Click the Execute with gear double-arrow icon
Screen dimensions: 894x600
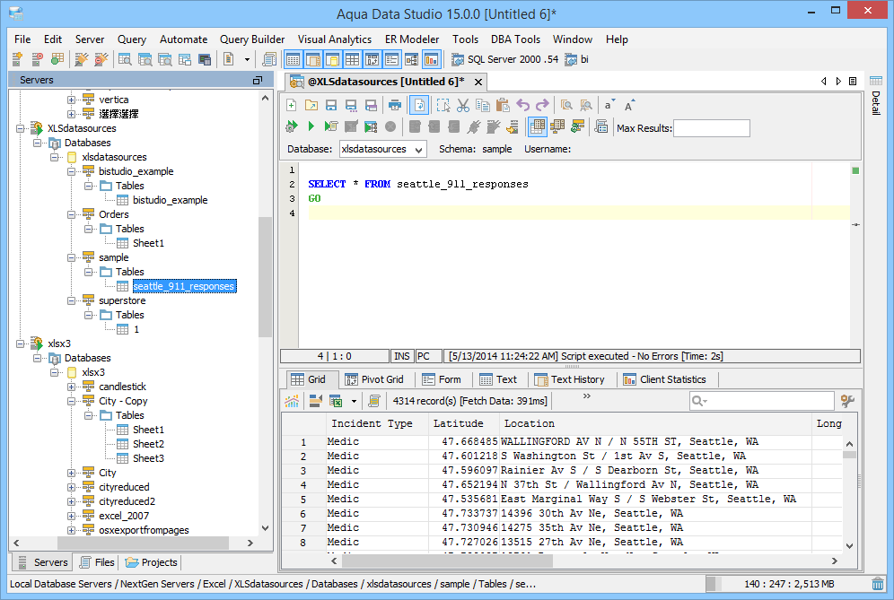click(x=292, y=126)
